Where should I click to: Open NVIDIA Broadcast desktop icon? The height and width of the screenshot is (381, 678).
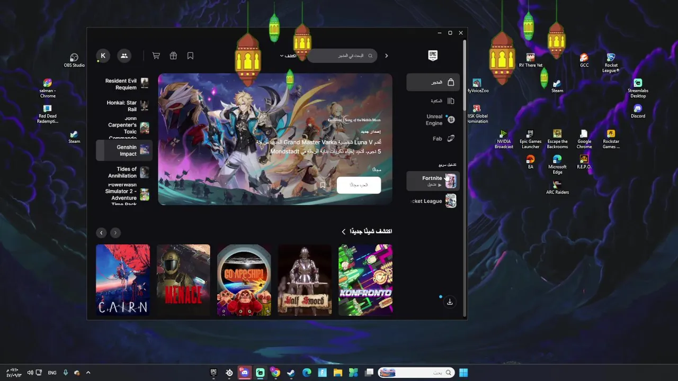(x=504, y=139)
